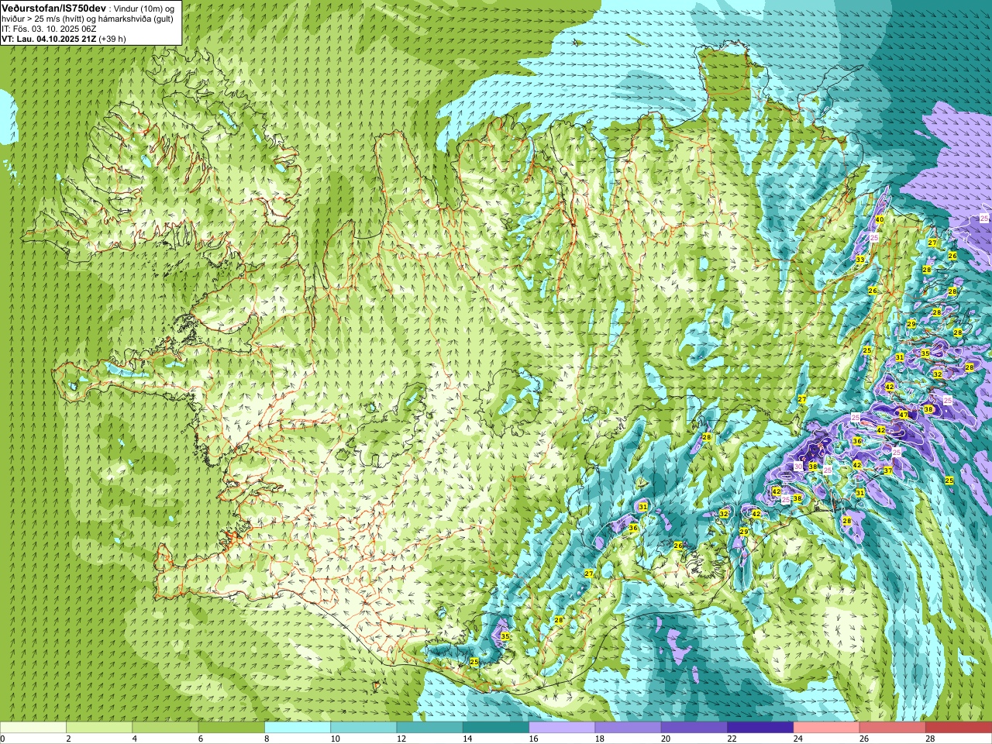Click the 10–12 m/s legend color swatch
The width and height of the screenshot is (992, 744).
[x=363, y=728]
